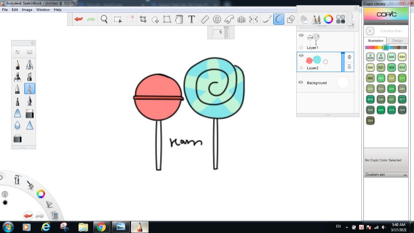Select the Ink nib pen brush
Screen dimensions: 414x233
30,101
